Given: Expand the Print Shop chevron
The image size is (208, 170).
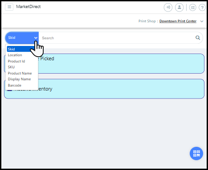Looking at the screenshot, I should [202, 21].
